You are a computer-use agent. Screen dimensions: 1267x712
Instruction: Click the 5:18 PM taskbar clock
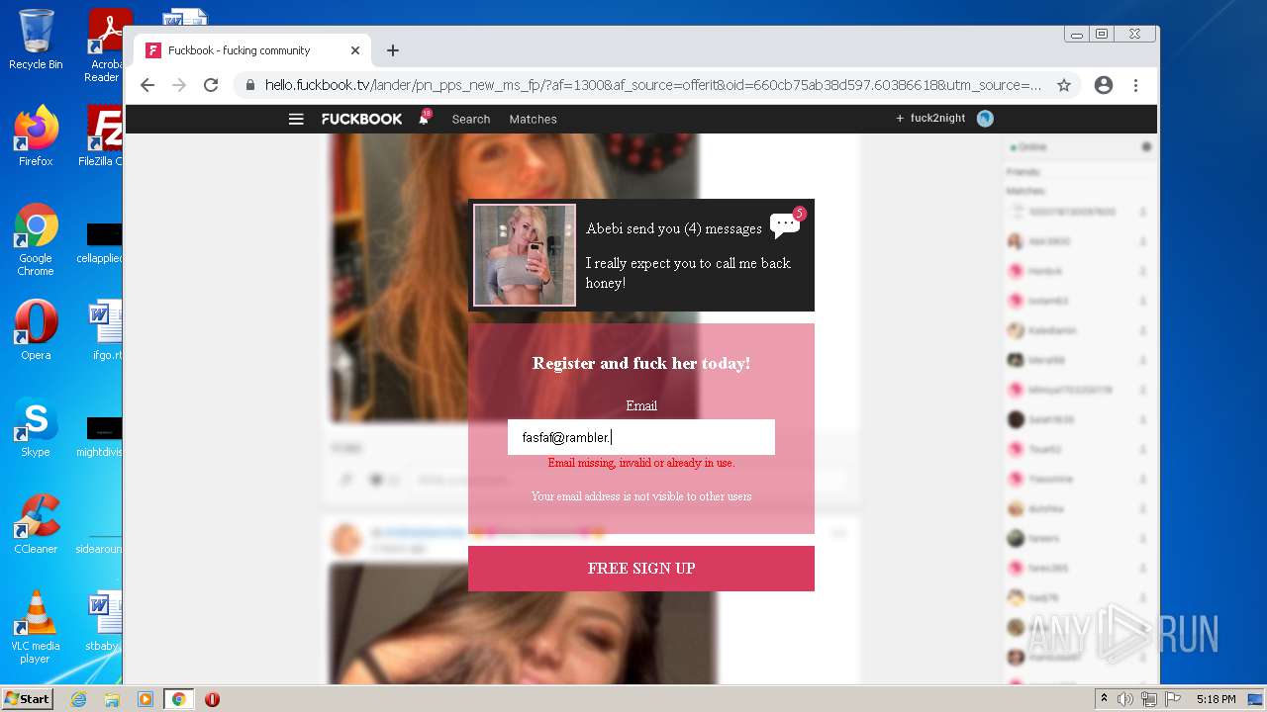[x=1216, y=699]
